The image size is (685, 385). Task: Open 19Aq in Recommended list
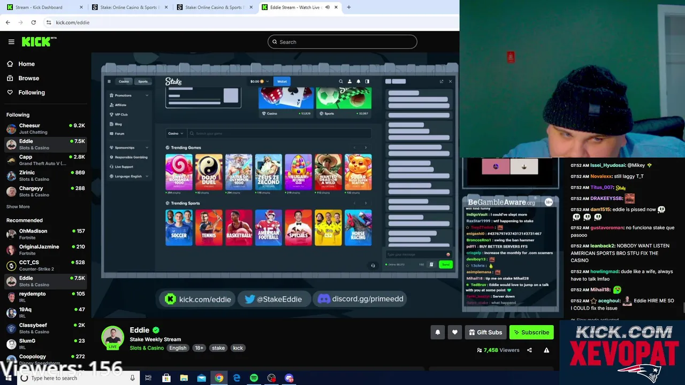(x=45, y=312)
